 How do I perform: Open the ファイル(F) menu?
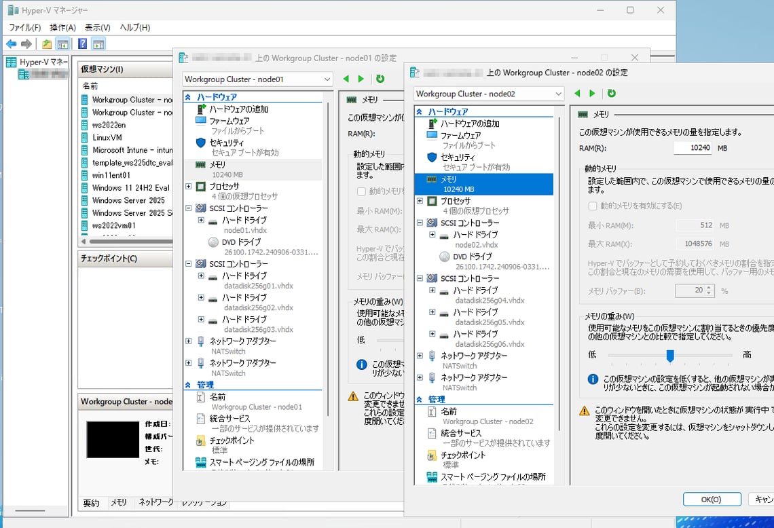coord(24,28)
